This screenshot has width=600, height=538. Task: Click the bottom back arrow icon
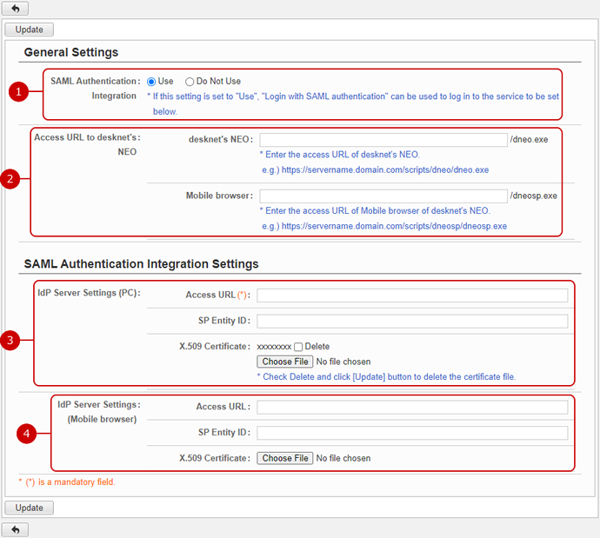pos(15,529)
